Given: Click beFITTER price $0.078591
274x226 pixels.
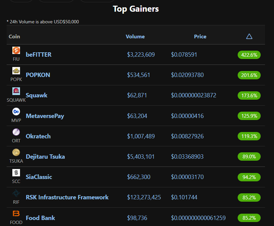Looking at the screenshot, I should pyautogui.click(x=184, y=55).
